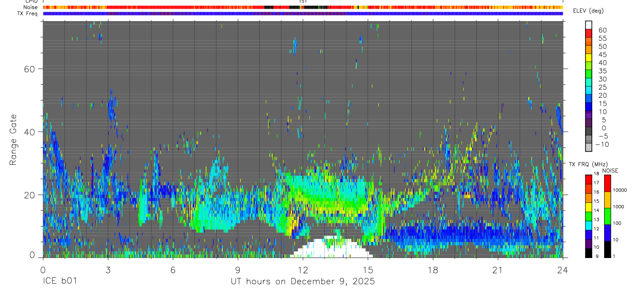Pick the light gray bottom segment of ELEV bar
633x292 pixels.
coord(589,148)
